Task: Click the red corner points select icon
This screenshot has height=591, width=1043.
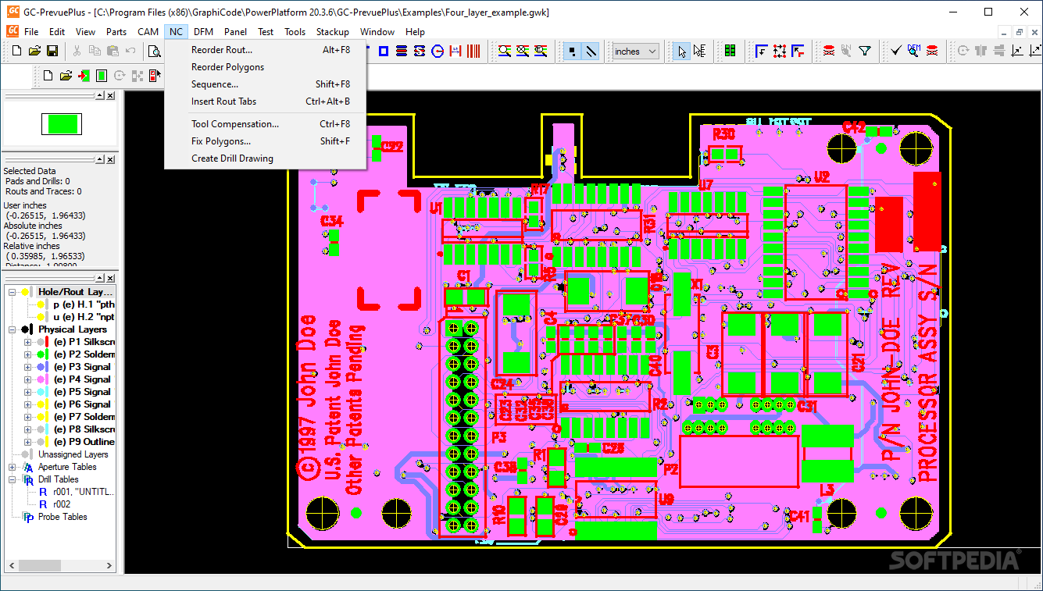Action: coord(780,52)
